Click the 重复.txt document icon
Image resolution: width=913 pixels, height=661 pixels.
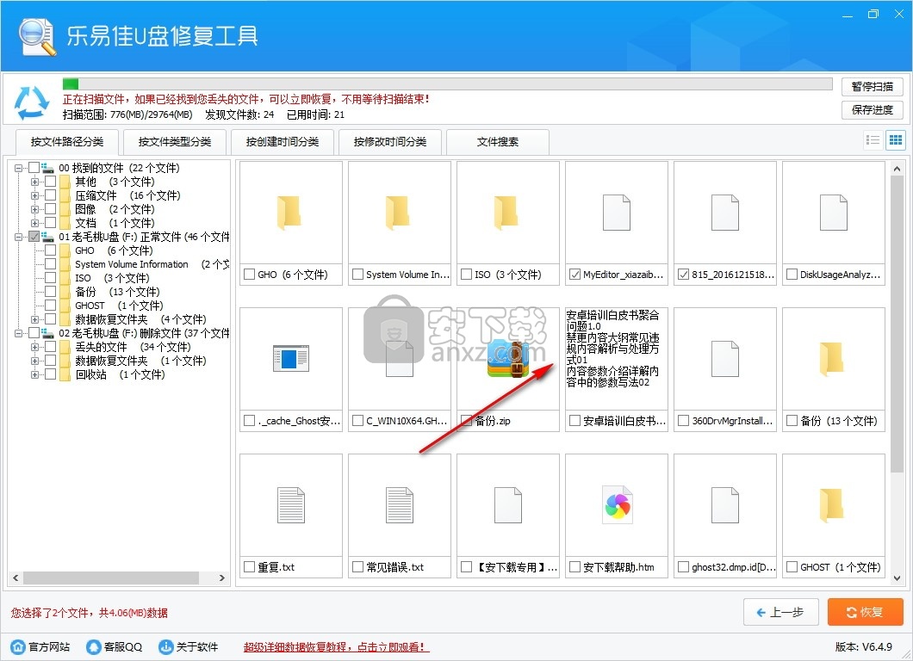click(291, 505)
